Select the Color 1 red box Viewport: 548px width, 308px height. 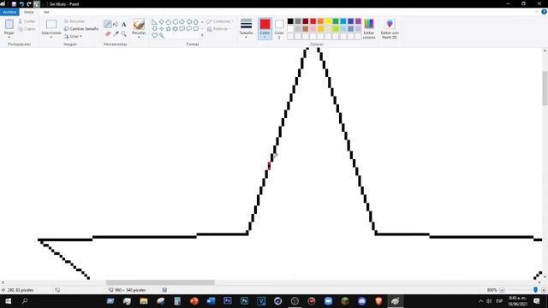pyautogui.click(x=265, y=28)
